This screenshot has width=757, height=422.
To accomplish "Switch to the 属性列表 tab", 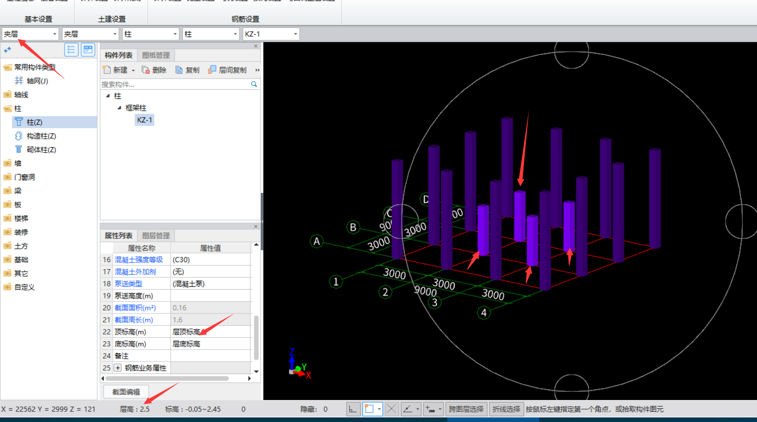I will (118, 236).
